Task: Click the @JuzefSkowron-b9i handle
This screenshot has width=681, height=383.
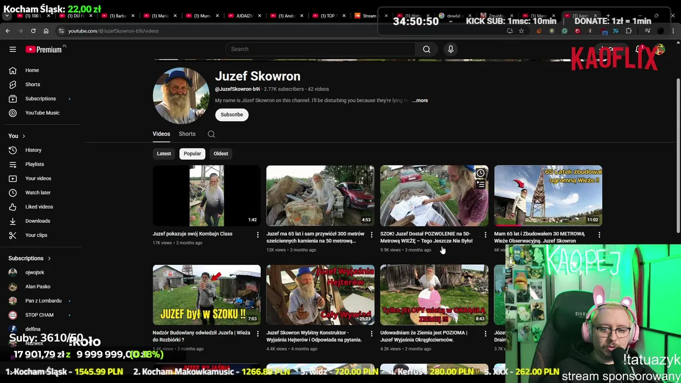Action: 237,89
